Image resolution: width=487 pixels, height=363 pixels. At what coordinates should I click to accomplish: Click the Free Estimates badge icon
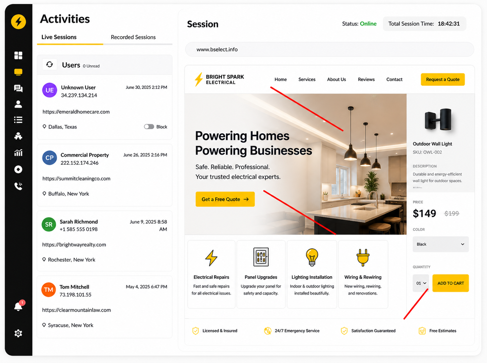click(x=422, y=331)
